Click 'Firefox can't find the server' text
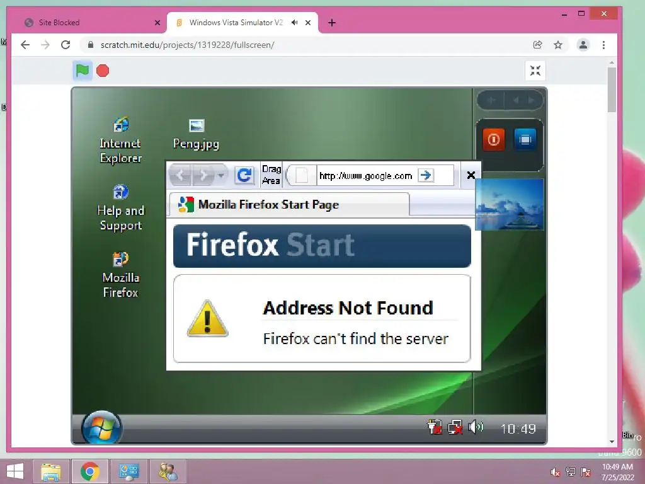 [x=356, y=338]
